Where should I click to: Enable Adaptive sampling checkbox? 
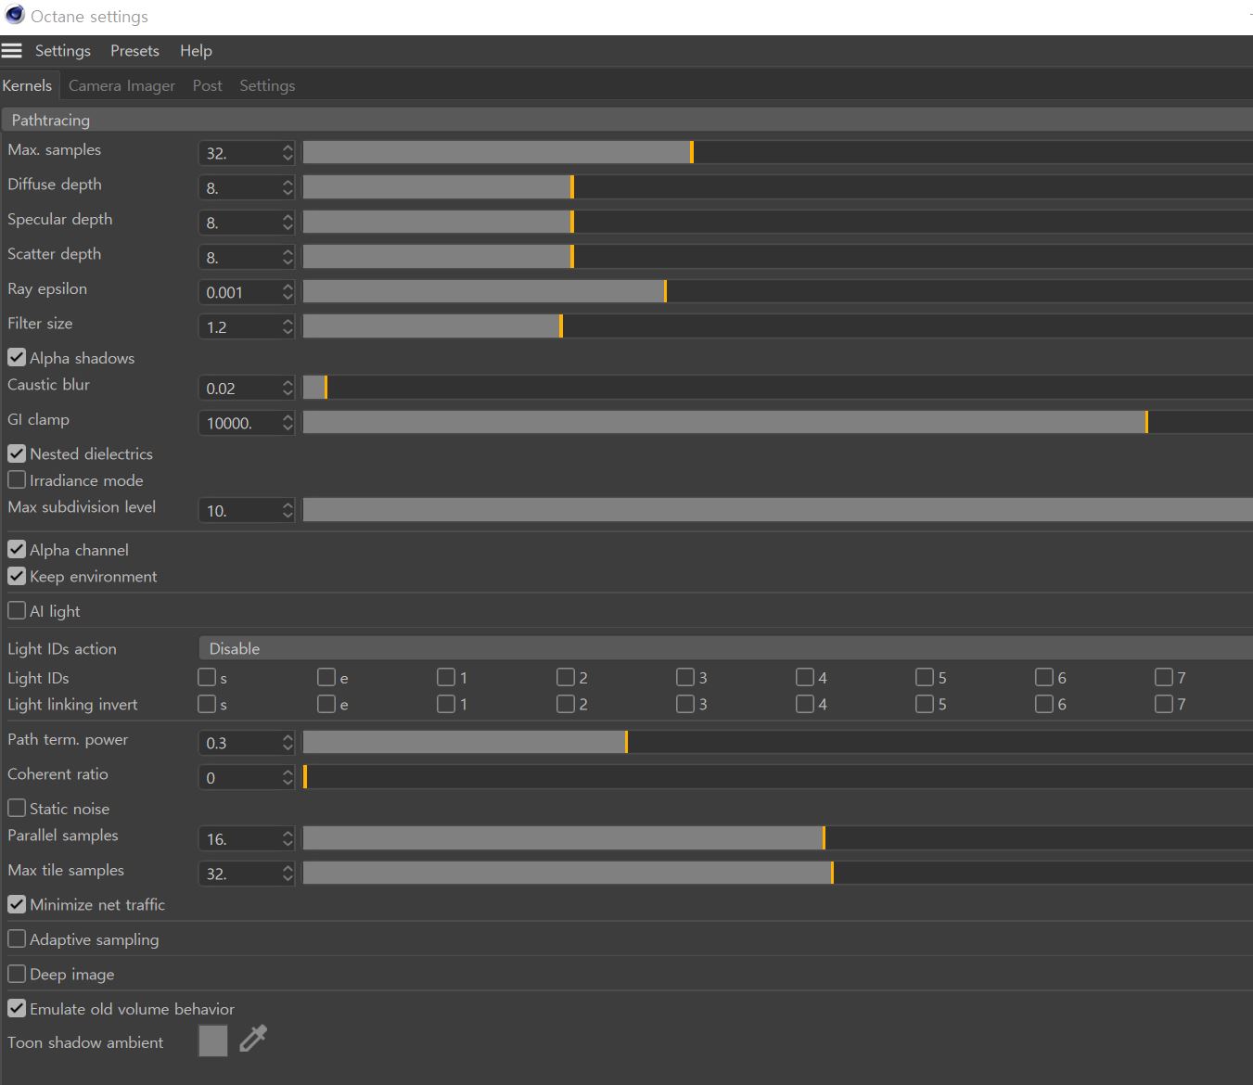pyautogui.click(x=17, y=938)
